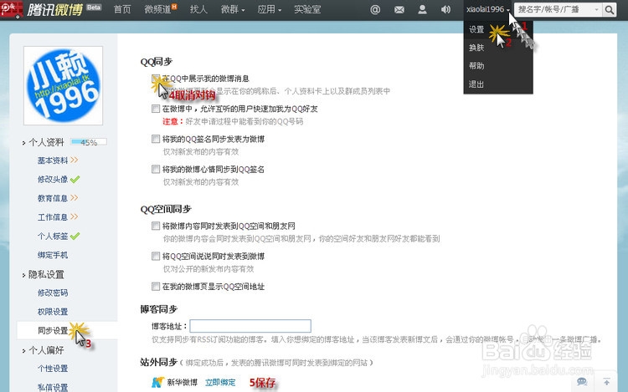Click orange arrows beside 基本资料

(x=74, y=160)
